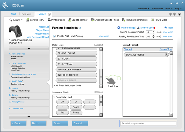Click Print/Save parameters icon

(124, 20)
